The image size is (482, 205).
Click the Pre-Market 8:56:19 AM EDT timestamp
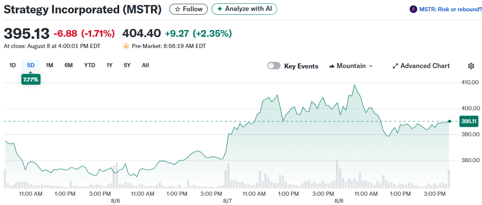point(169,46)
